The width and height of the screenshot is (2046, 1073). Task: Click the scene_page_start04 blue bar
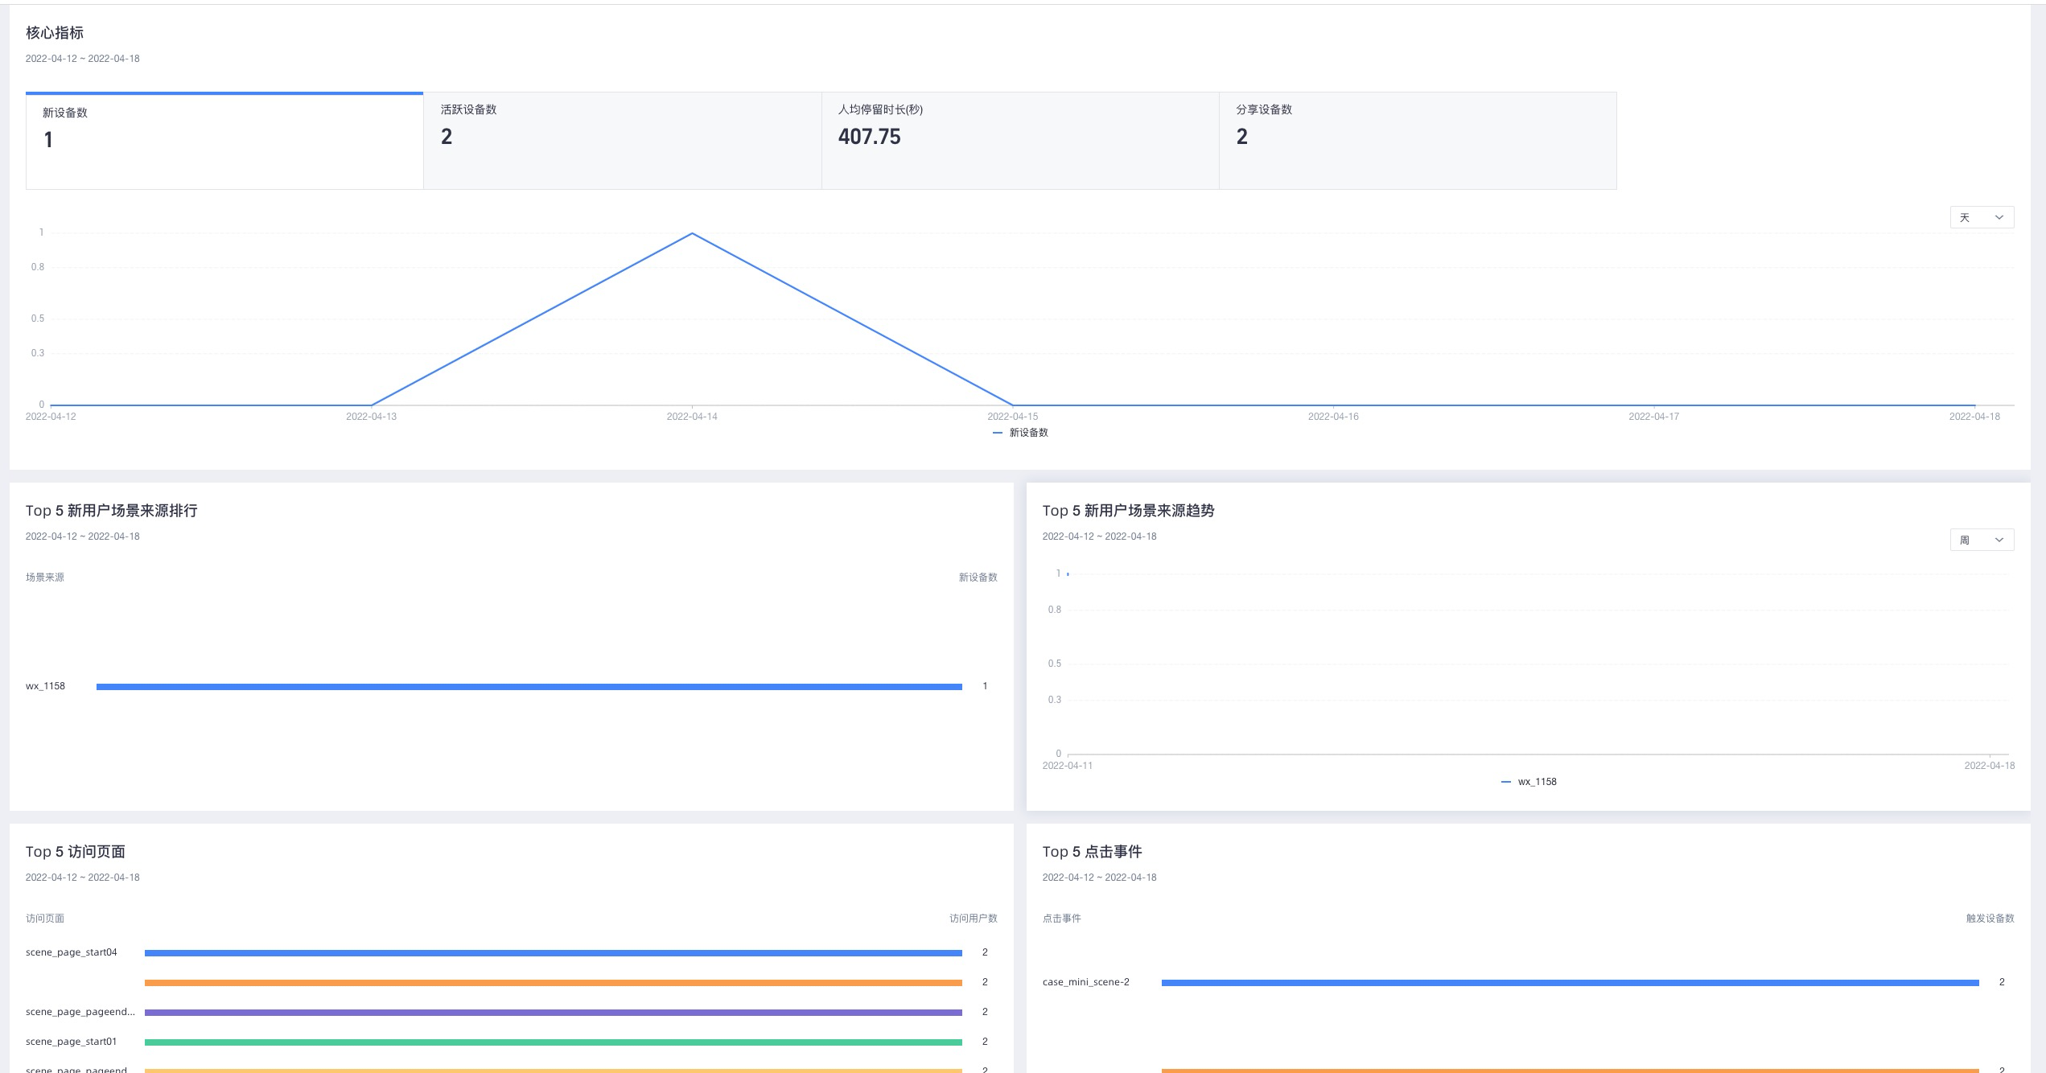[554, 952]
